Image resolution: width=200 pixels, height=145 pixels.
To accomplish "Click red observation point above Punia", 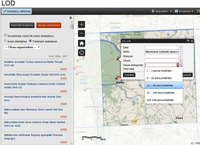I will tap(116, 78).
